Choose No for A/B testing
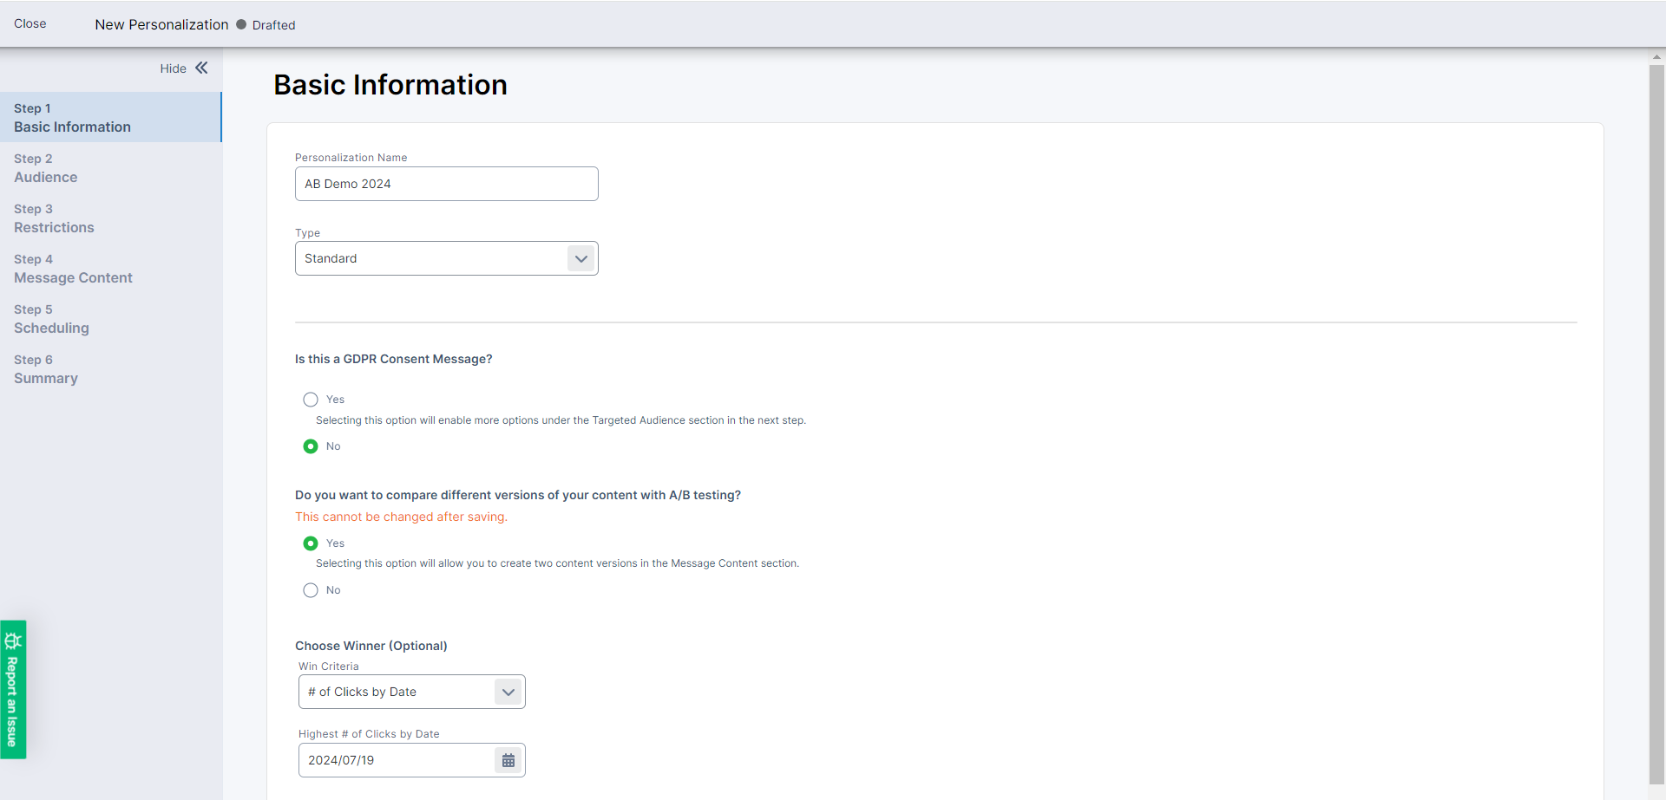Viewport: 1666px width, 800px height. tap(311, 590)
